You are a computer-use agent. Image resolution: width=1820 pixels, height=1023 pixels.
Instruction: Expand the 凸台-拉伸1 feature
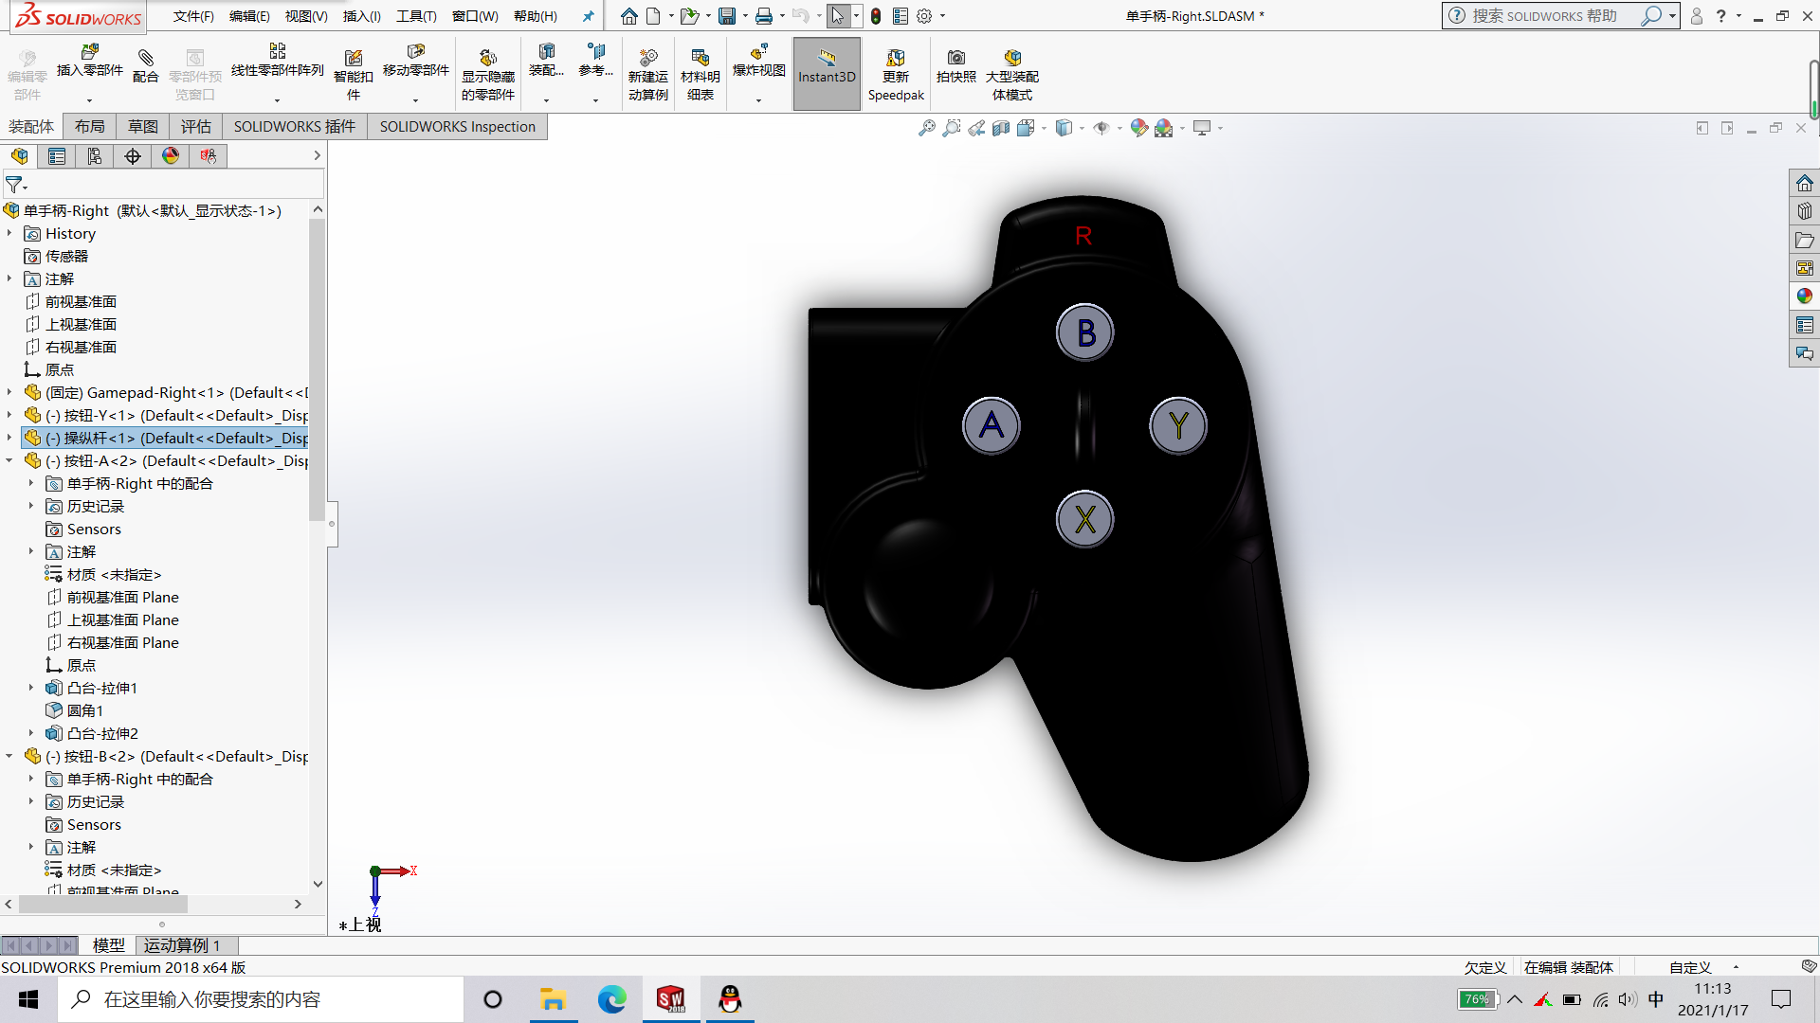(31, 688)
